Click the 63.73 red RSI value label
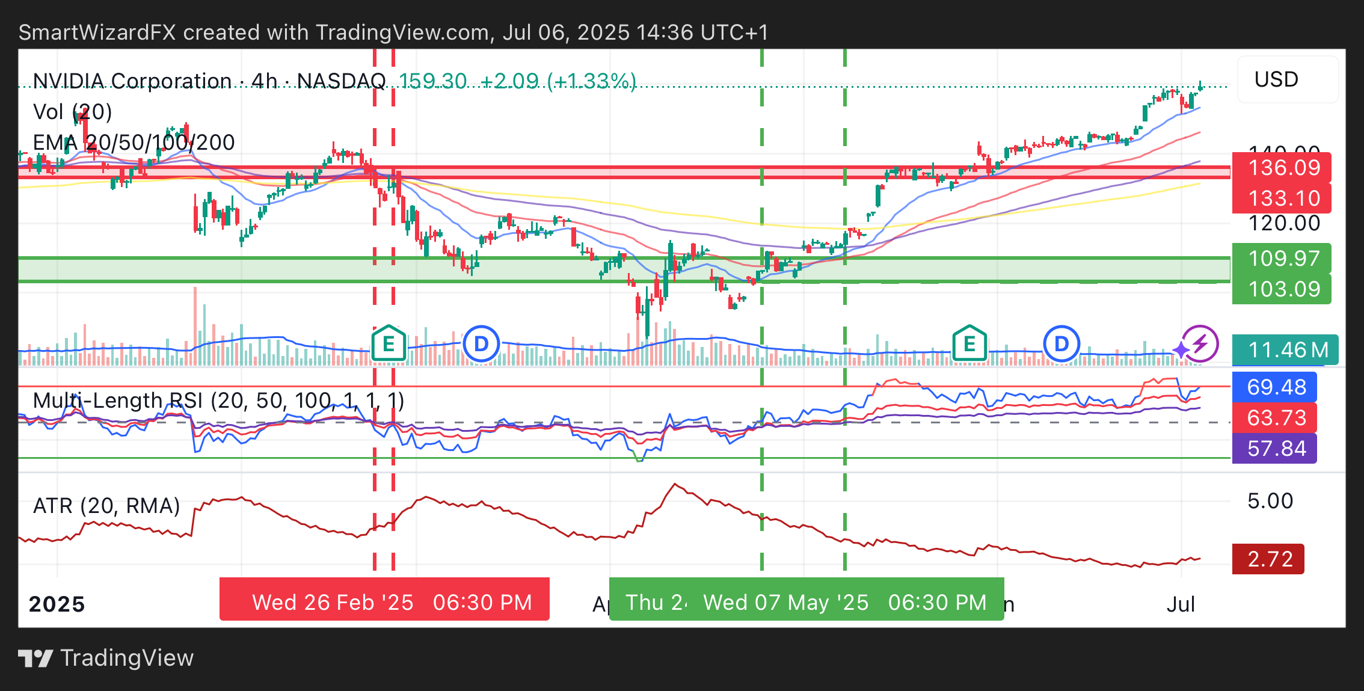1364x691 pixels. tap(1274, 418)
